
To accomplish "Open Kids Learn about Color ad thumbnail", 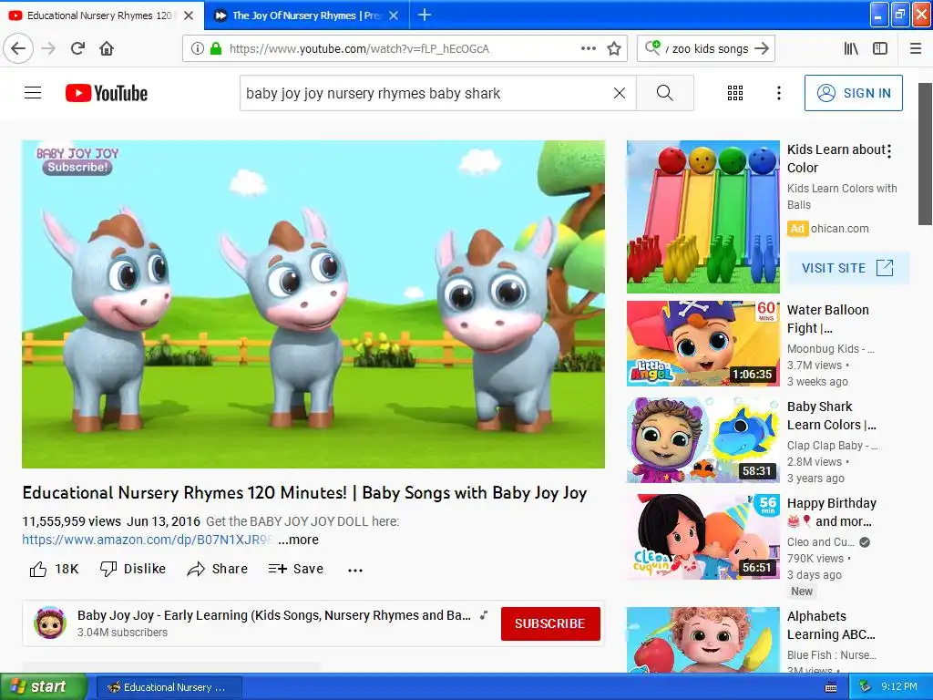I will 702,217.
